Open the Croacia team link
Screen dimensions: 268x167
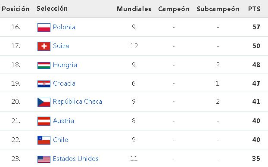pyautogui.click(x=64, y=83)
